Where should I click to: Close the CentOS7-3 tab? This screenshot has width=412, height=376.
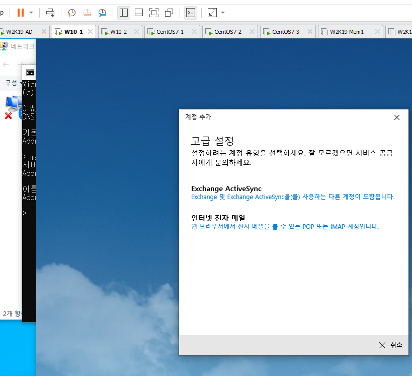[x=310, y=32]
